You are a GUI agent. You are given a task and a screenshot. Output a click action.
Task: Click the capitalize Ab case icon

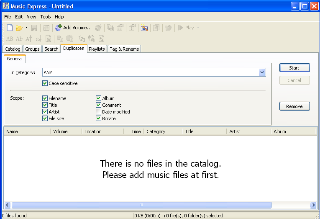[19, 39]
